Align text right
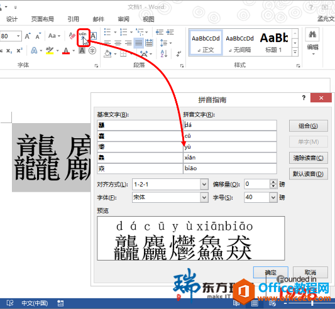 (x=128, y=43)
